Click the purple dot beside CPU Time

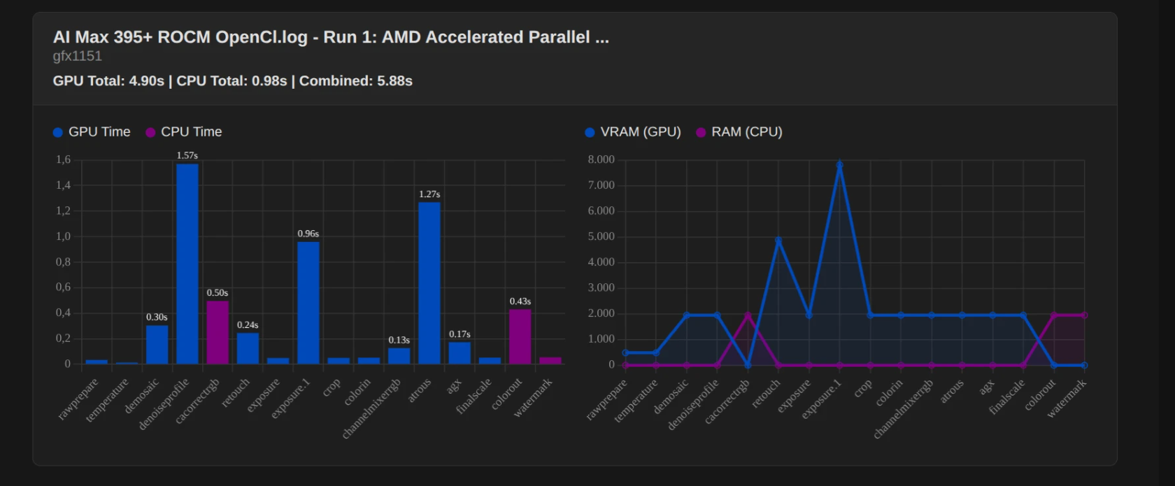pos(150,132)
